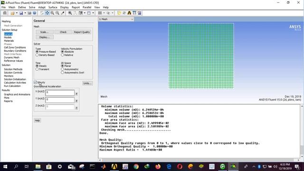The image size is (304, 171).
Task: Click the dotted axes icon next to fit to window
Action: (x=75, y=13)
